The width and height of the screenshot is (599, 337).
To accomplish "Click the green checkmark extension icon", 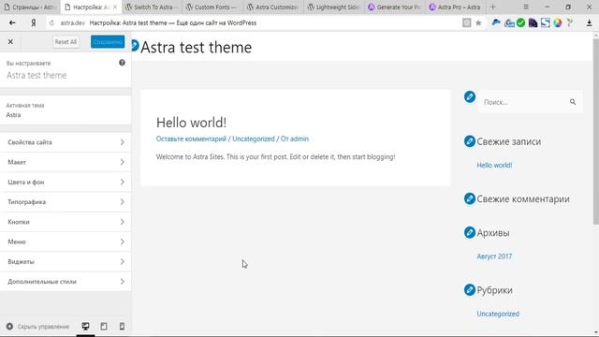I will point(520,22).
